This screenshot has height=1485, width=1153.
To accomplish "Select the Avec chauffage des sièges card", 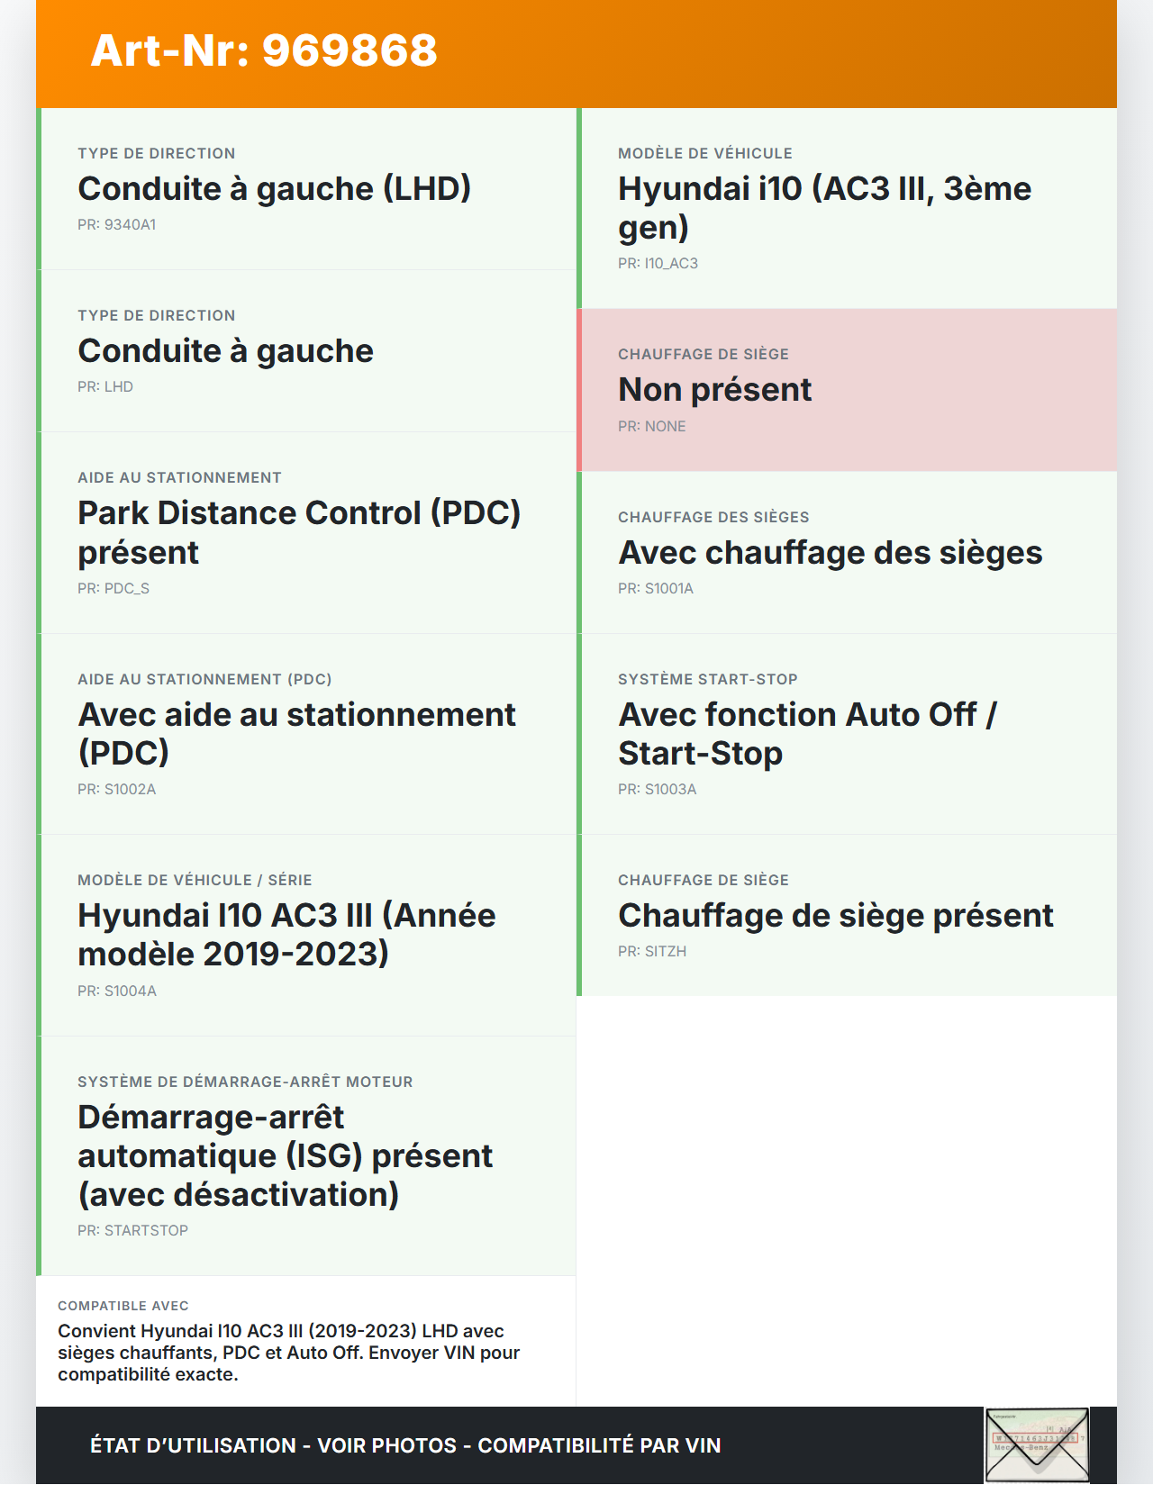I will (x=847, y=552).
